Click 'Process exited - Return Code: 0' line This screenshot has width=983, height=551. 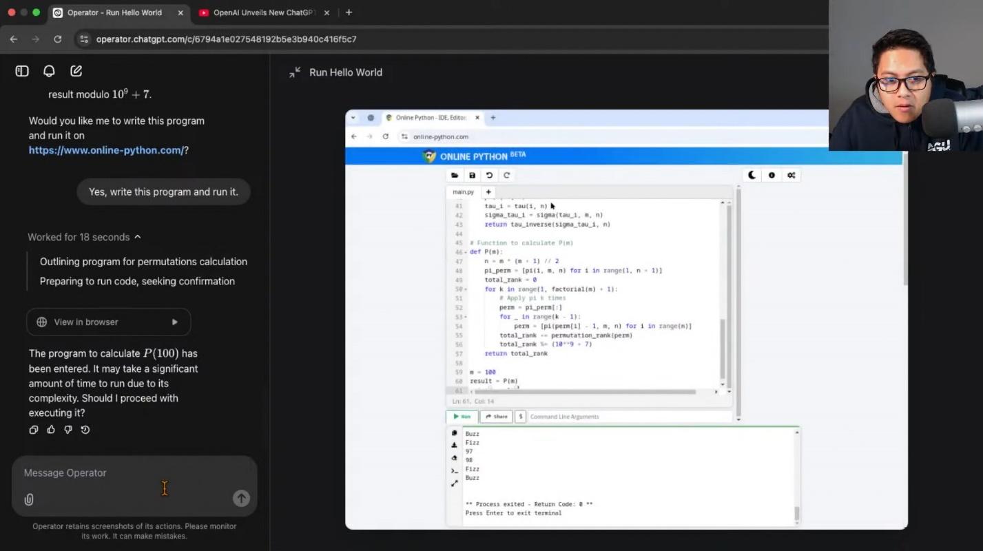pos(529,504)
